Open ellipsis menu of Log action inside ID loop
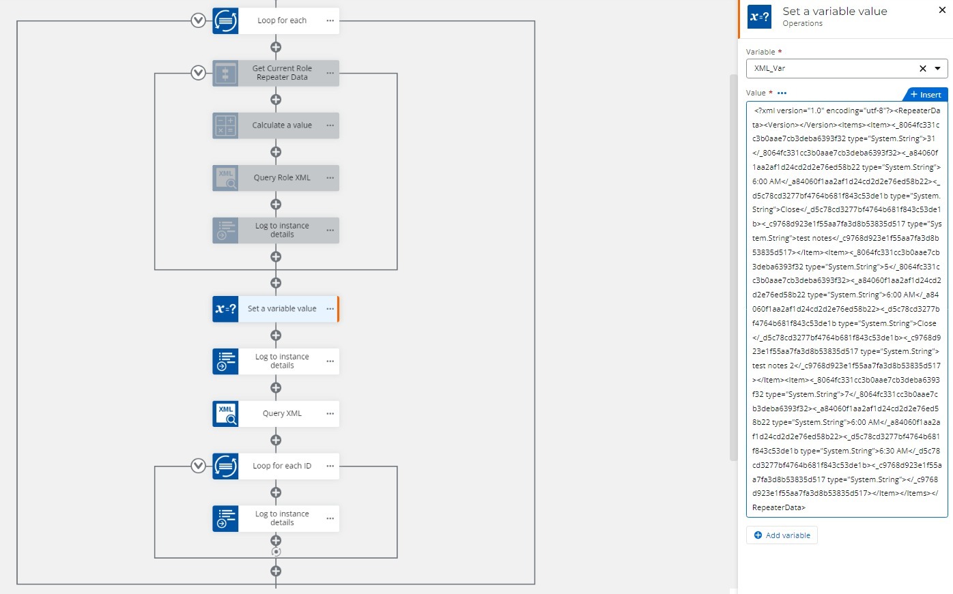The height and width of the screenshot is (594, 953). (330, 519)
